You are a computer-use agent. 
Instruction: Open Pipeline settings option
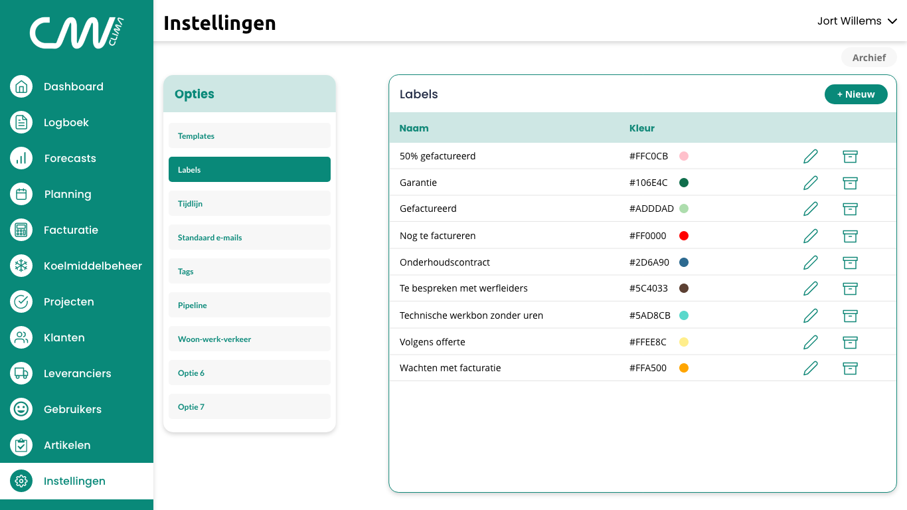point(249,305)
